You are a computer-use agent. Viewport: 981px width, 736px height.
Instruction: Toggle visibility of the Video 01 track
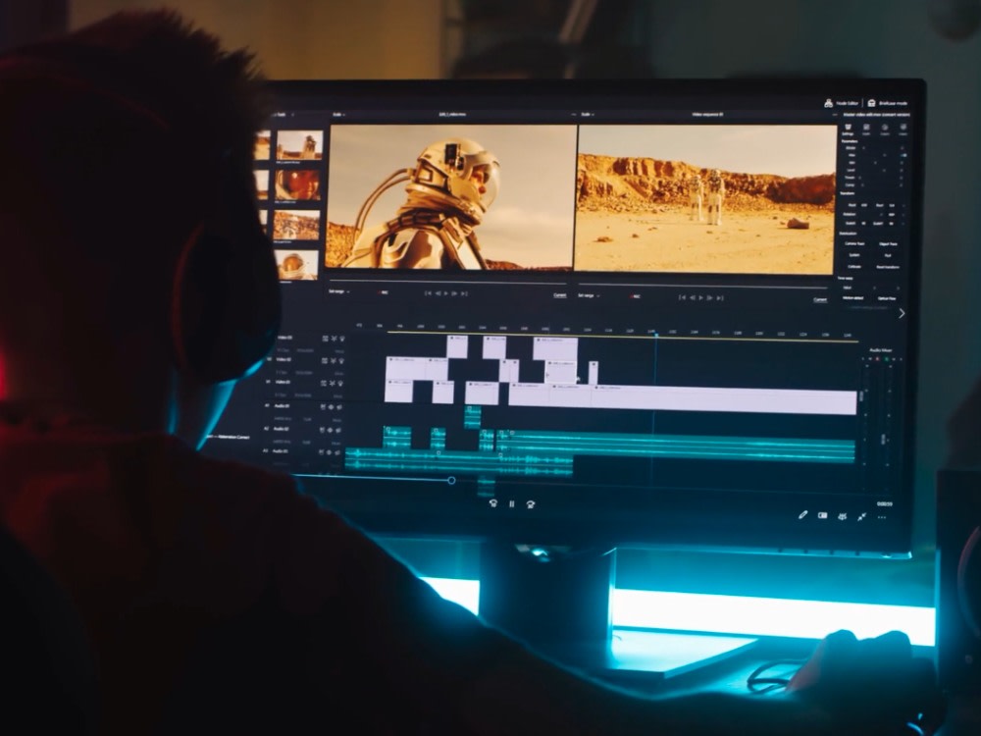click(340, 383)
